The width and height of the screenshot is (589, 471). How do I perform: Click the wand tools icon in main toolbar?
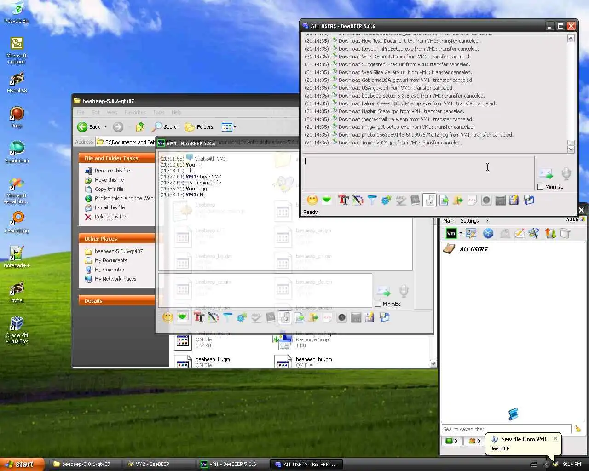[x=534, y=234]
